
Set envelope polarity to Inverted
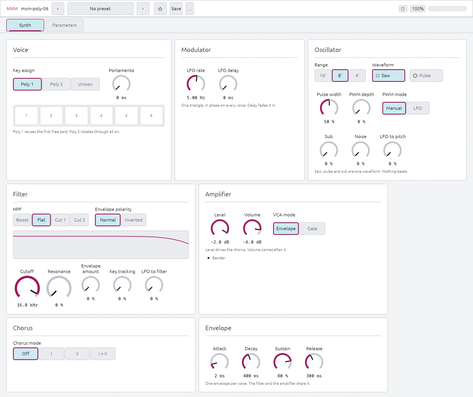click(x=134, y=220)
